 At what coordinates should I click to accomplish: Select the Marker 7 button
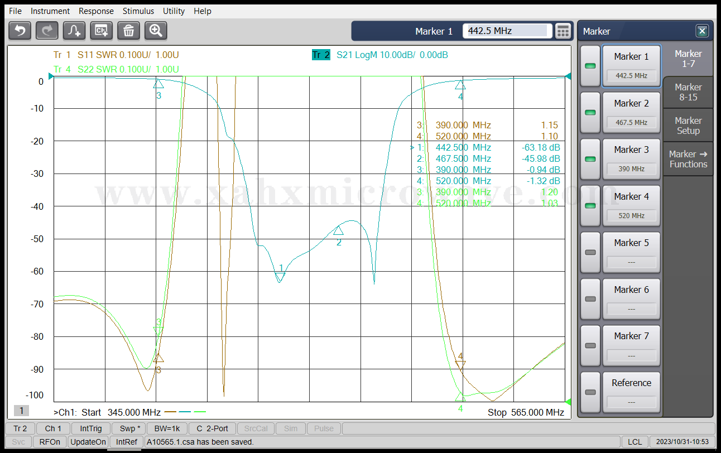[x=631, y=345]
